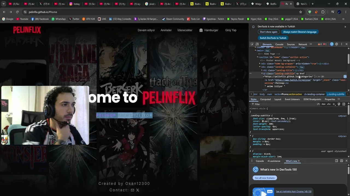Collapse the p landing-subtitle node
Image resolution: width=350 pixels, height=196 pixels.
coord(262,73)
